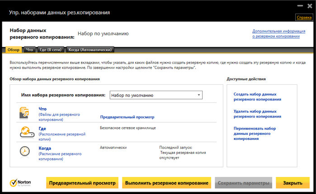Click 'Доступные действия' heading
This screenshot has height=194, width=316.
tap(246, 79)
